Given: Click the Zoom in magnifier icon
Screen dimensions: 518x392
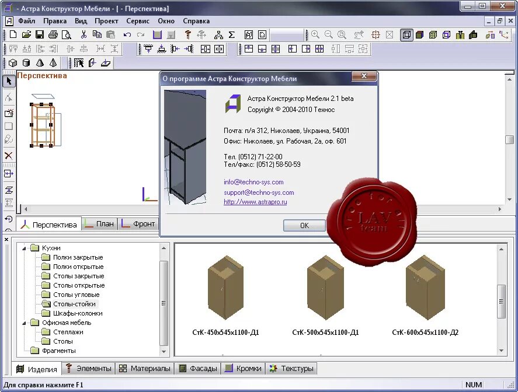Looking at the screenshot, I should coord(315,34).
